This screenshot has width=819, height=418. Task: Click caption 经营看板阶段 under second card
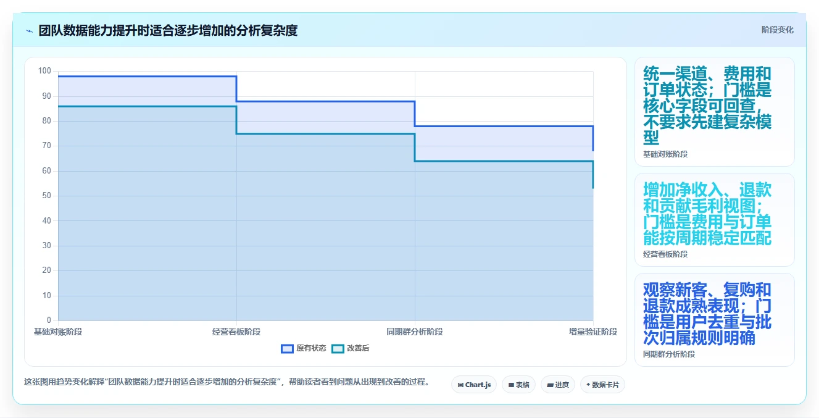pyautogui.click(x=665, y=254)
